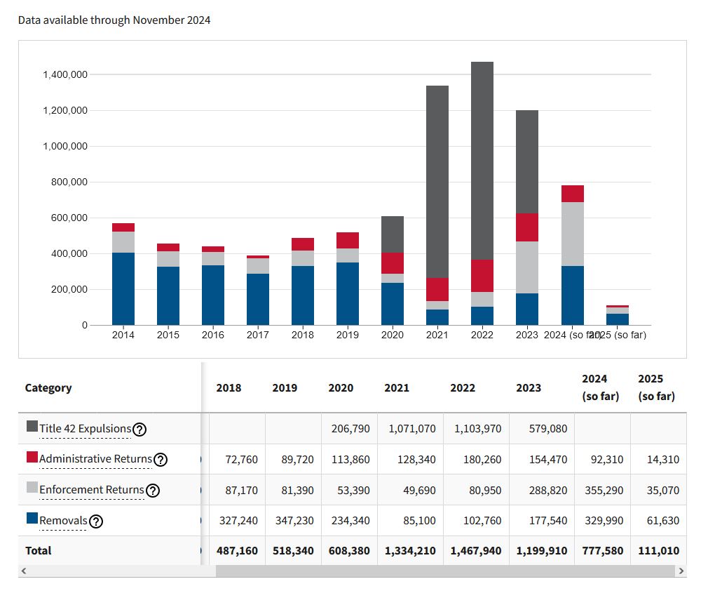
Task: Click the 2020 column header
Action: click(x=341, y=388)
